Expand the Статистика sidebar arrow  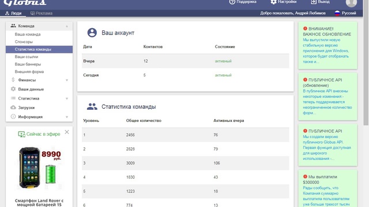pyautogui.click(x=67, y=98)
